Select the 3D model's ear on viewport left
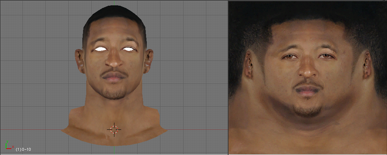Screen dimensions: 387x155 point(79,59)
